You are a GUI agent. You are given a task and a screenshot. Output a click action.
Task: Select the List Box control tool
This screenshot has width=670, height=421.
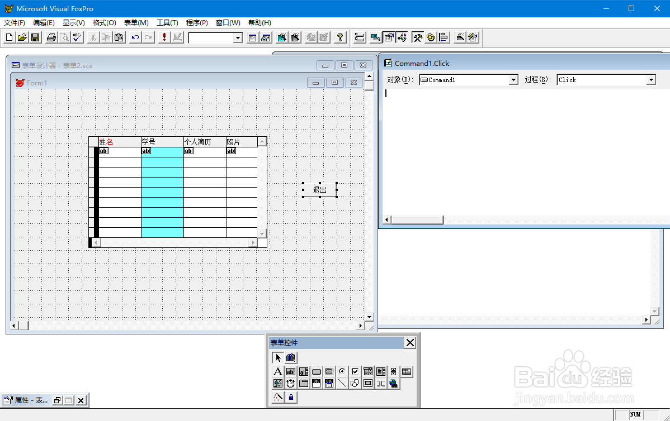[x=381, y=371]
